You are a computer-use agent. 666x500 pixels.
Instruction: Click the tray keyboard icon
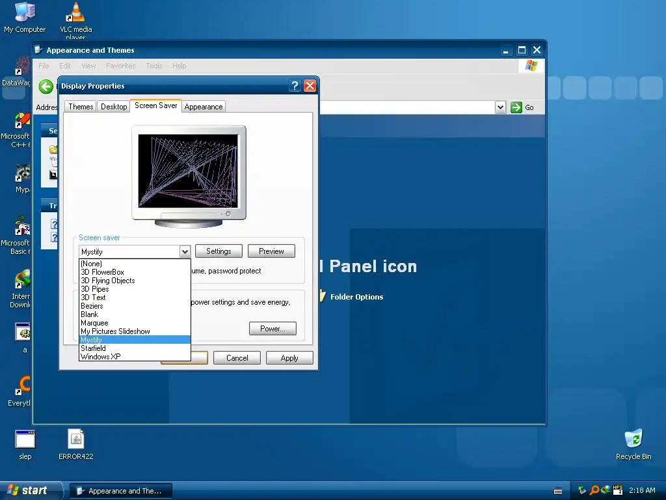[x=558, y=491]
